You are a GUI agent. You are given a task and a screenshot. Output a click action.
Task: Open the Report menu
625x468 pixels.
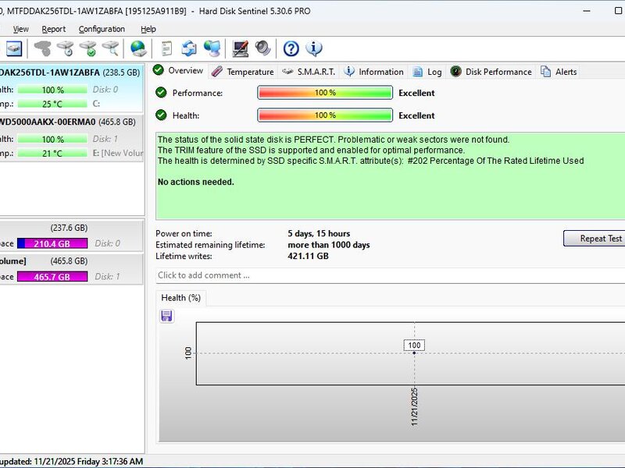click(54, 29)
